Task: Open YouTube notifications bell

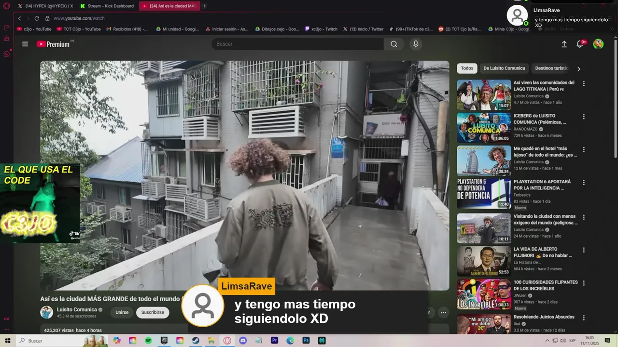Action: [580, 44]
